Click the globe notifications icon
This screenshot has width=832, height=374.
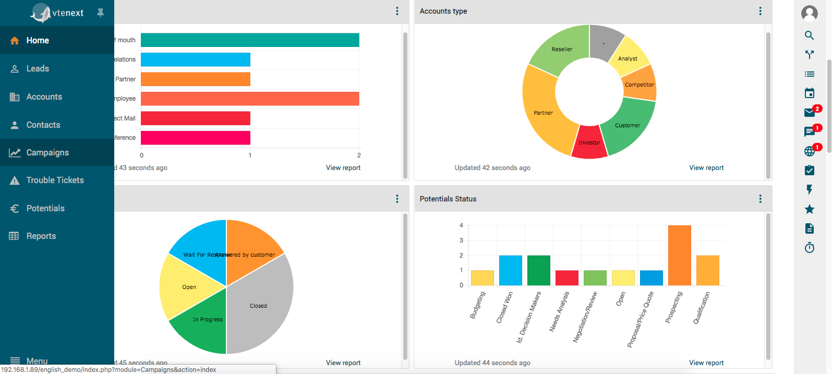click(x=809, y=151)
